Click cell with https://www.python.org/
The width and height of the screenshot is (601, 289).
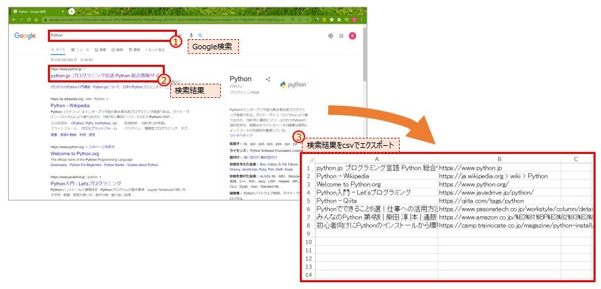[500, 184]
